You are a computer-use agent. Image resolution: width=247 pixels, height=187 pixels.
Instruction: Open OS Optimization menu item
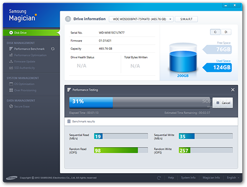point(24,84)
